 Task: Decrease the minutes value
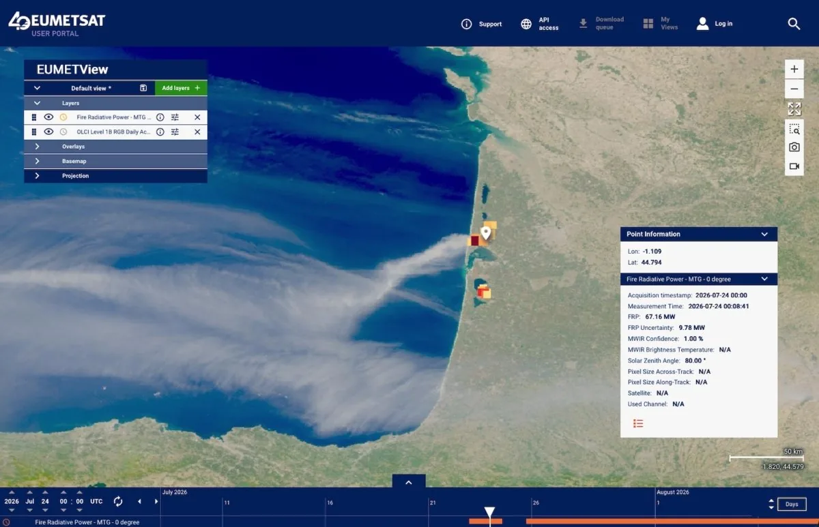(x=80, y=511)
